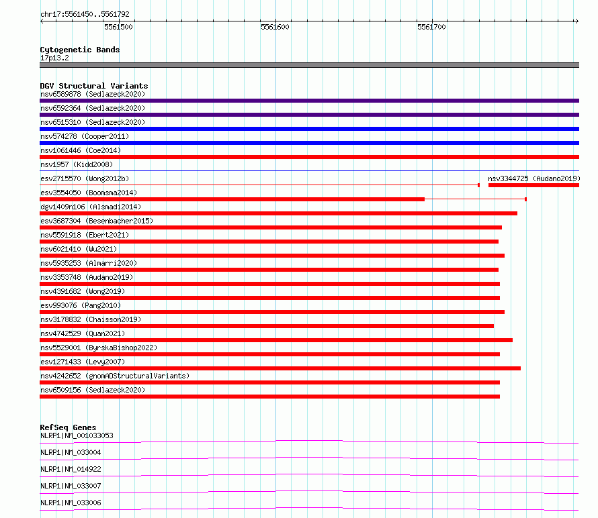Image resolution: width=598 pixels, height=518 pixels.
Task: Click the nsv6592364 (Sedlazeck2020) variant label
Action: tap(93, 108)
